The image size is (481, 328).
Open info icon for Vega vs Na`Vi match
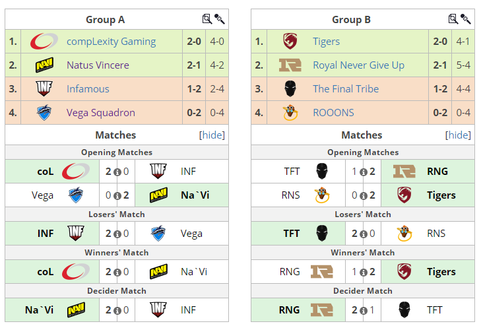[x=117, y=196]
